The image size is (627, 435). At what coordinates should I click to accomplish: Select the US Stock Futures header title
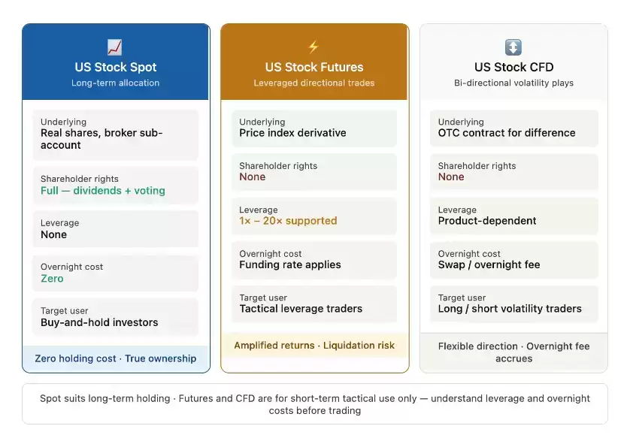pyautogui.click(x=314, y=67)
